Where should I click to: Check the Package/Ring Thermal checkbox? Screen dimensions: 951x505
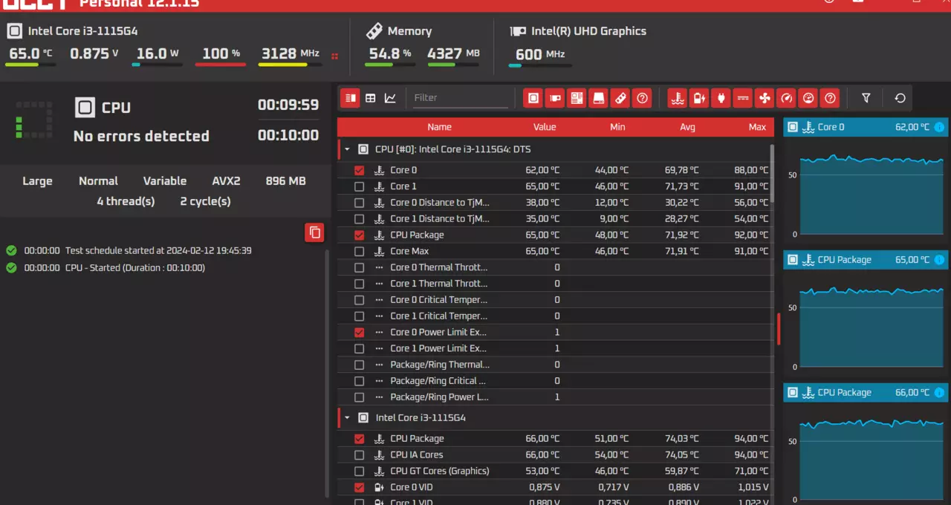click(360, 365)
